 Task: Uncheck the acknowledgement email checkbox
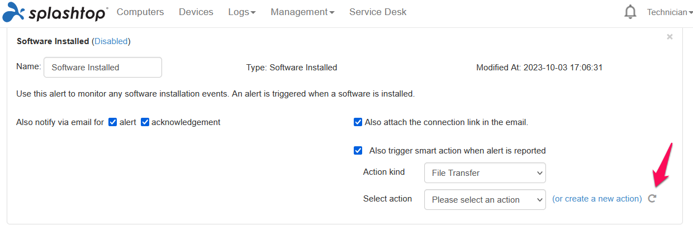pos(145,122)
